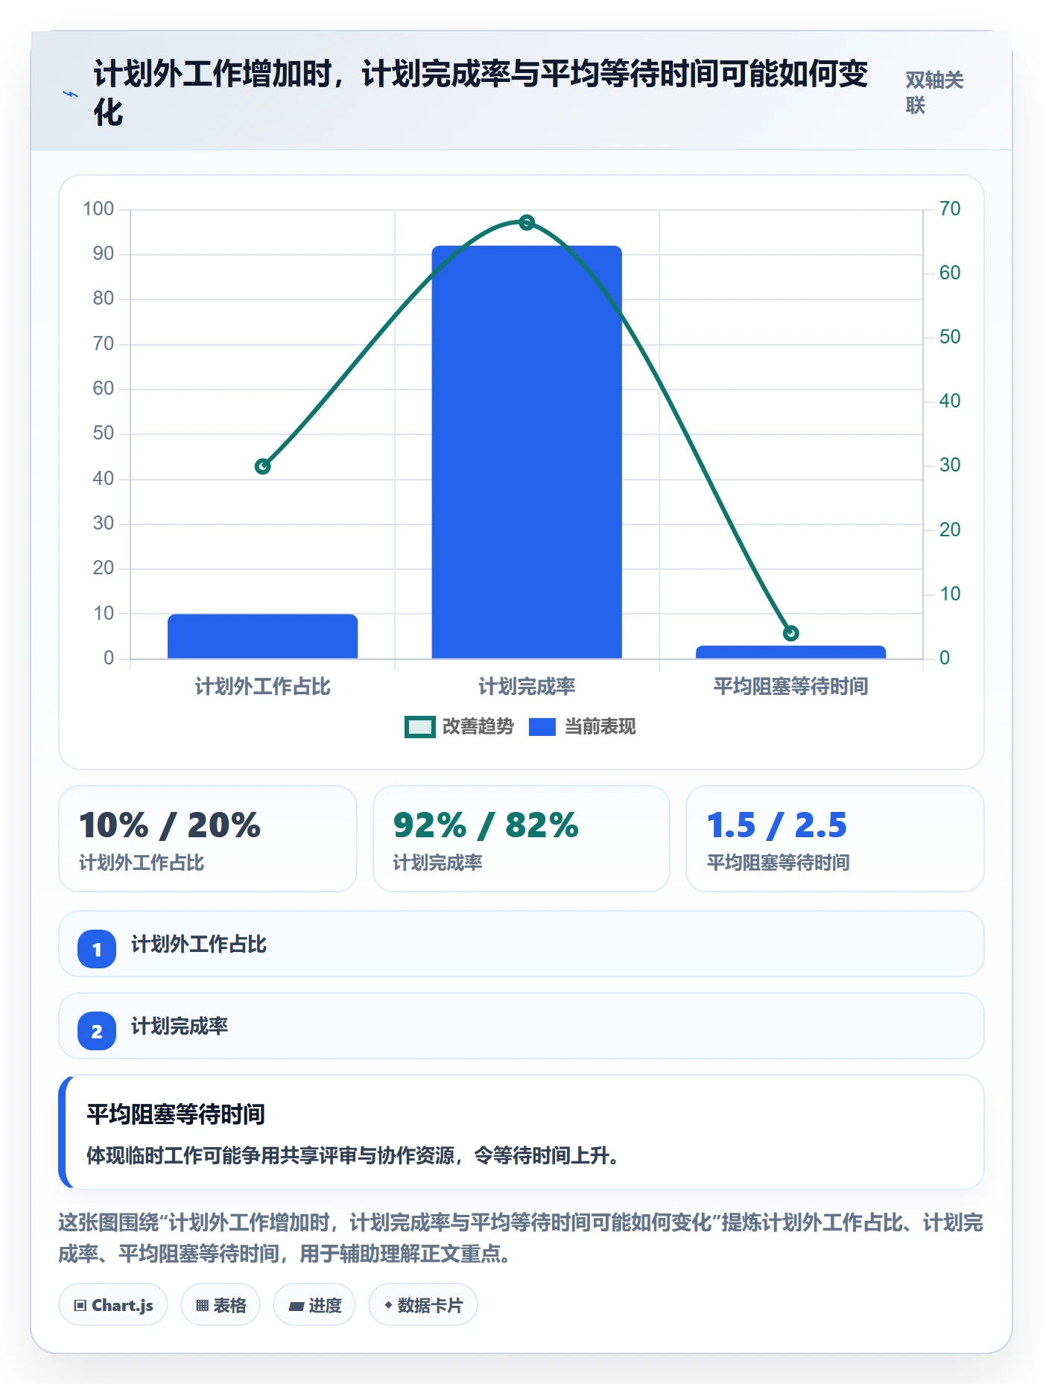Click the 计划外工作占比 blue bar
This screenshot has width=1043, height=1384.
[262, 636]
